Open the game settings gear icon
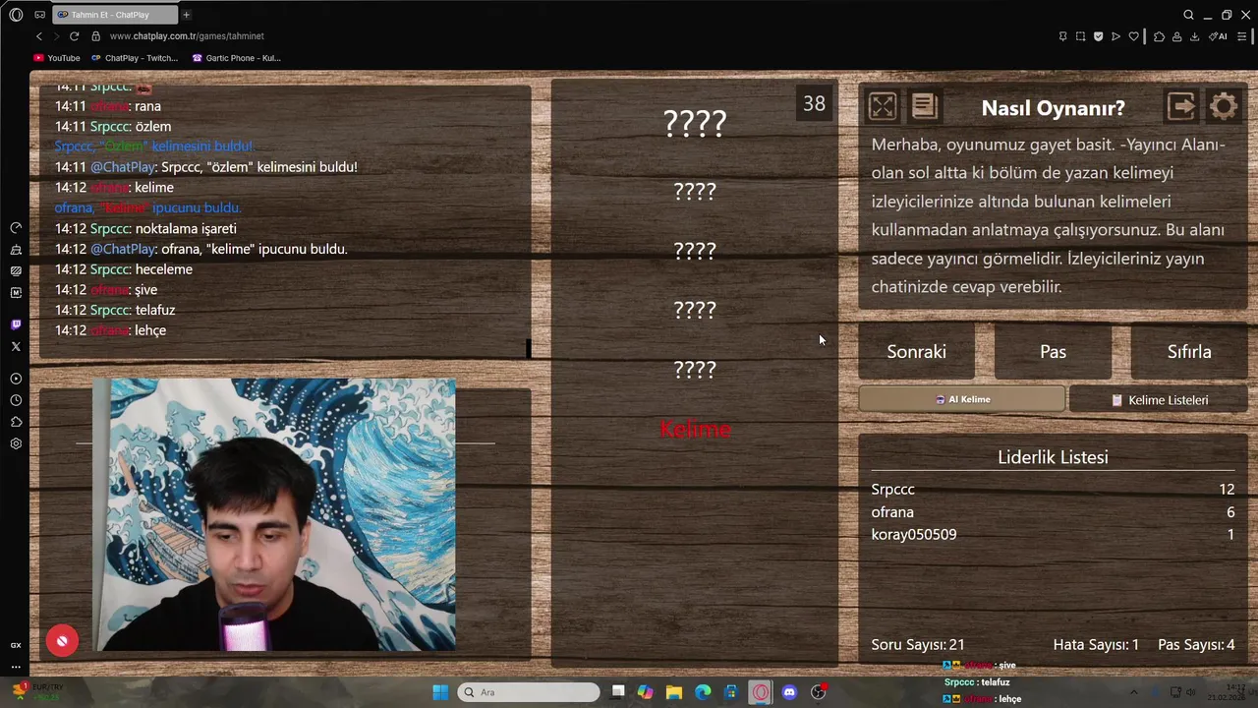The width and height of the screenshot is (1258, 708). (1224, 106)
